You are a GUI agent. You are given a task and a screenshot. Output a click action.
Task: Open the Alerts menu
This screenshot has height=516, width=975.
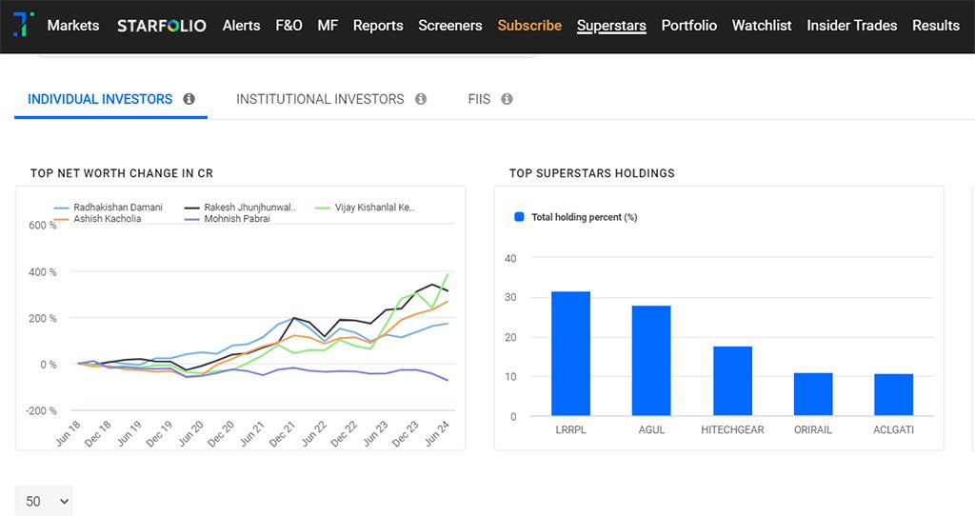point(241,26)
